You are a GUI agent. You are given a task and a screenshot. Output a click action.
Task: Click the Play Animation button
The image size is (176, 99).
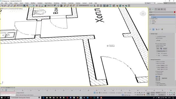pyautogui.click(x=140, y=93)
